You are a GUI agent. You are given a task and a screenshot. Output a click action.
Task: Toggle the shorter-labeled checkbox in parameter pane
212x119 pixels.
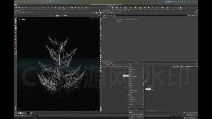(115, 21)
